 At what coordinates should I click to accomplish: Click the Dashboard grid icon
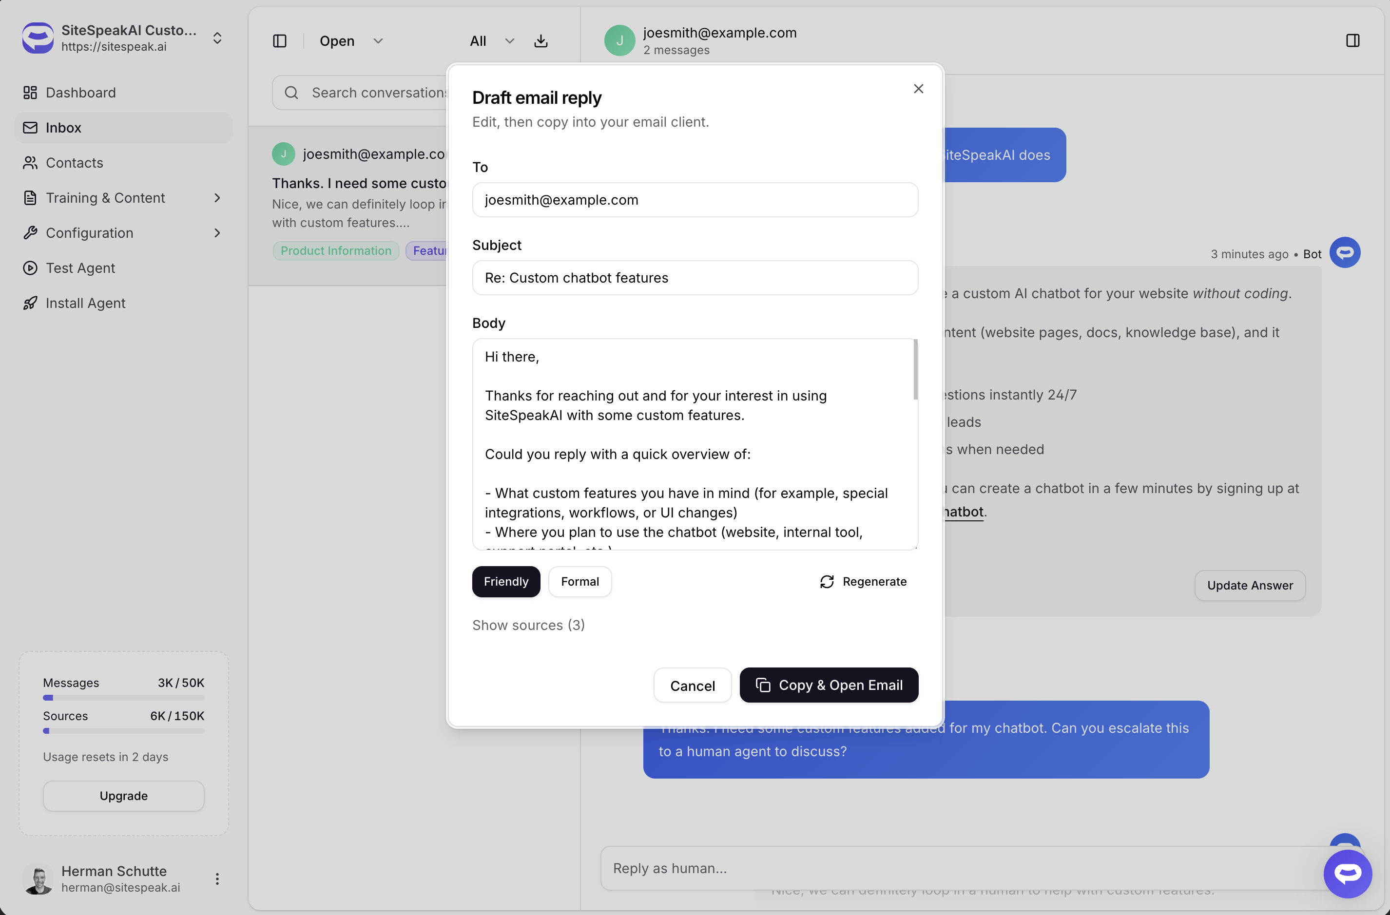pos(30,92)
